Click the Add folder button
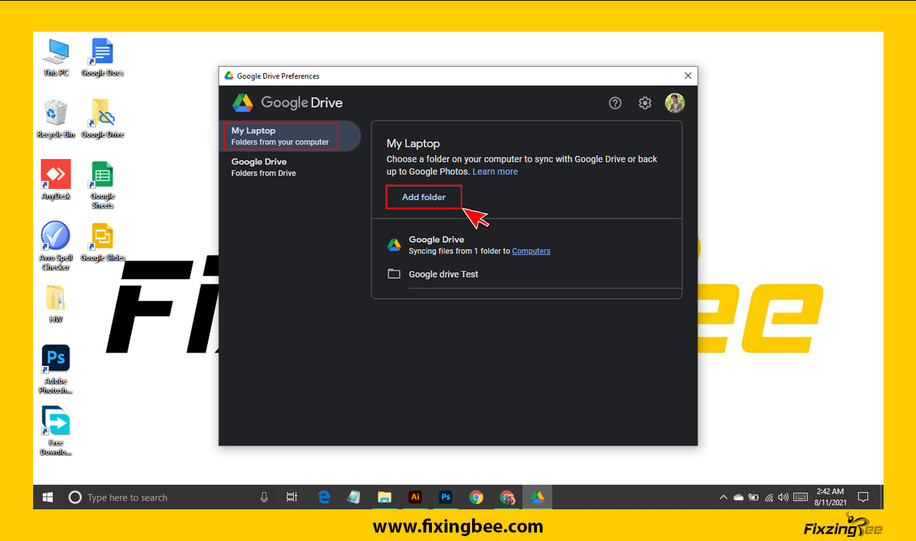This screenshot has height=541, width=916. click(423, 197)
